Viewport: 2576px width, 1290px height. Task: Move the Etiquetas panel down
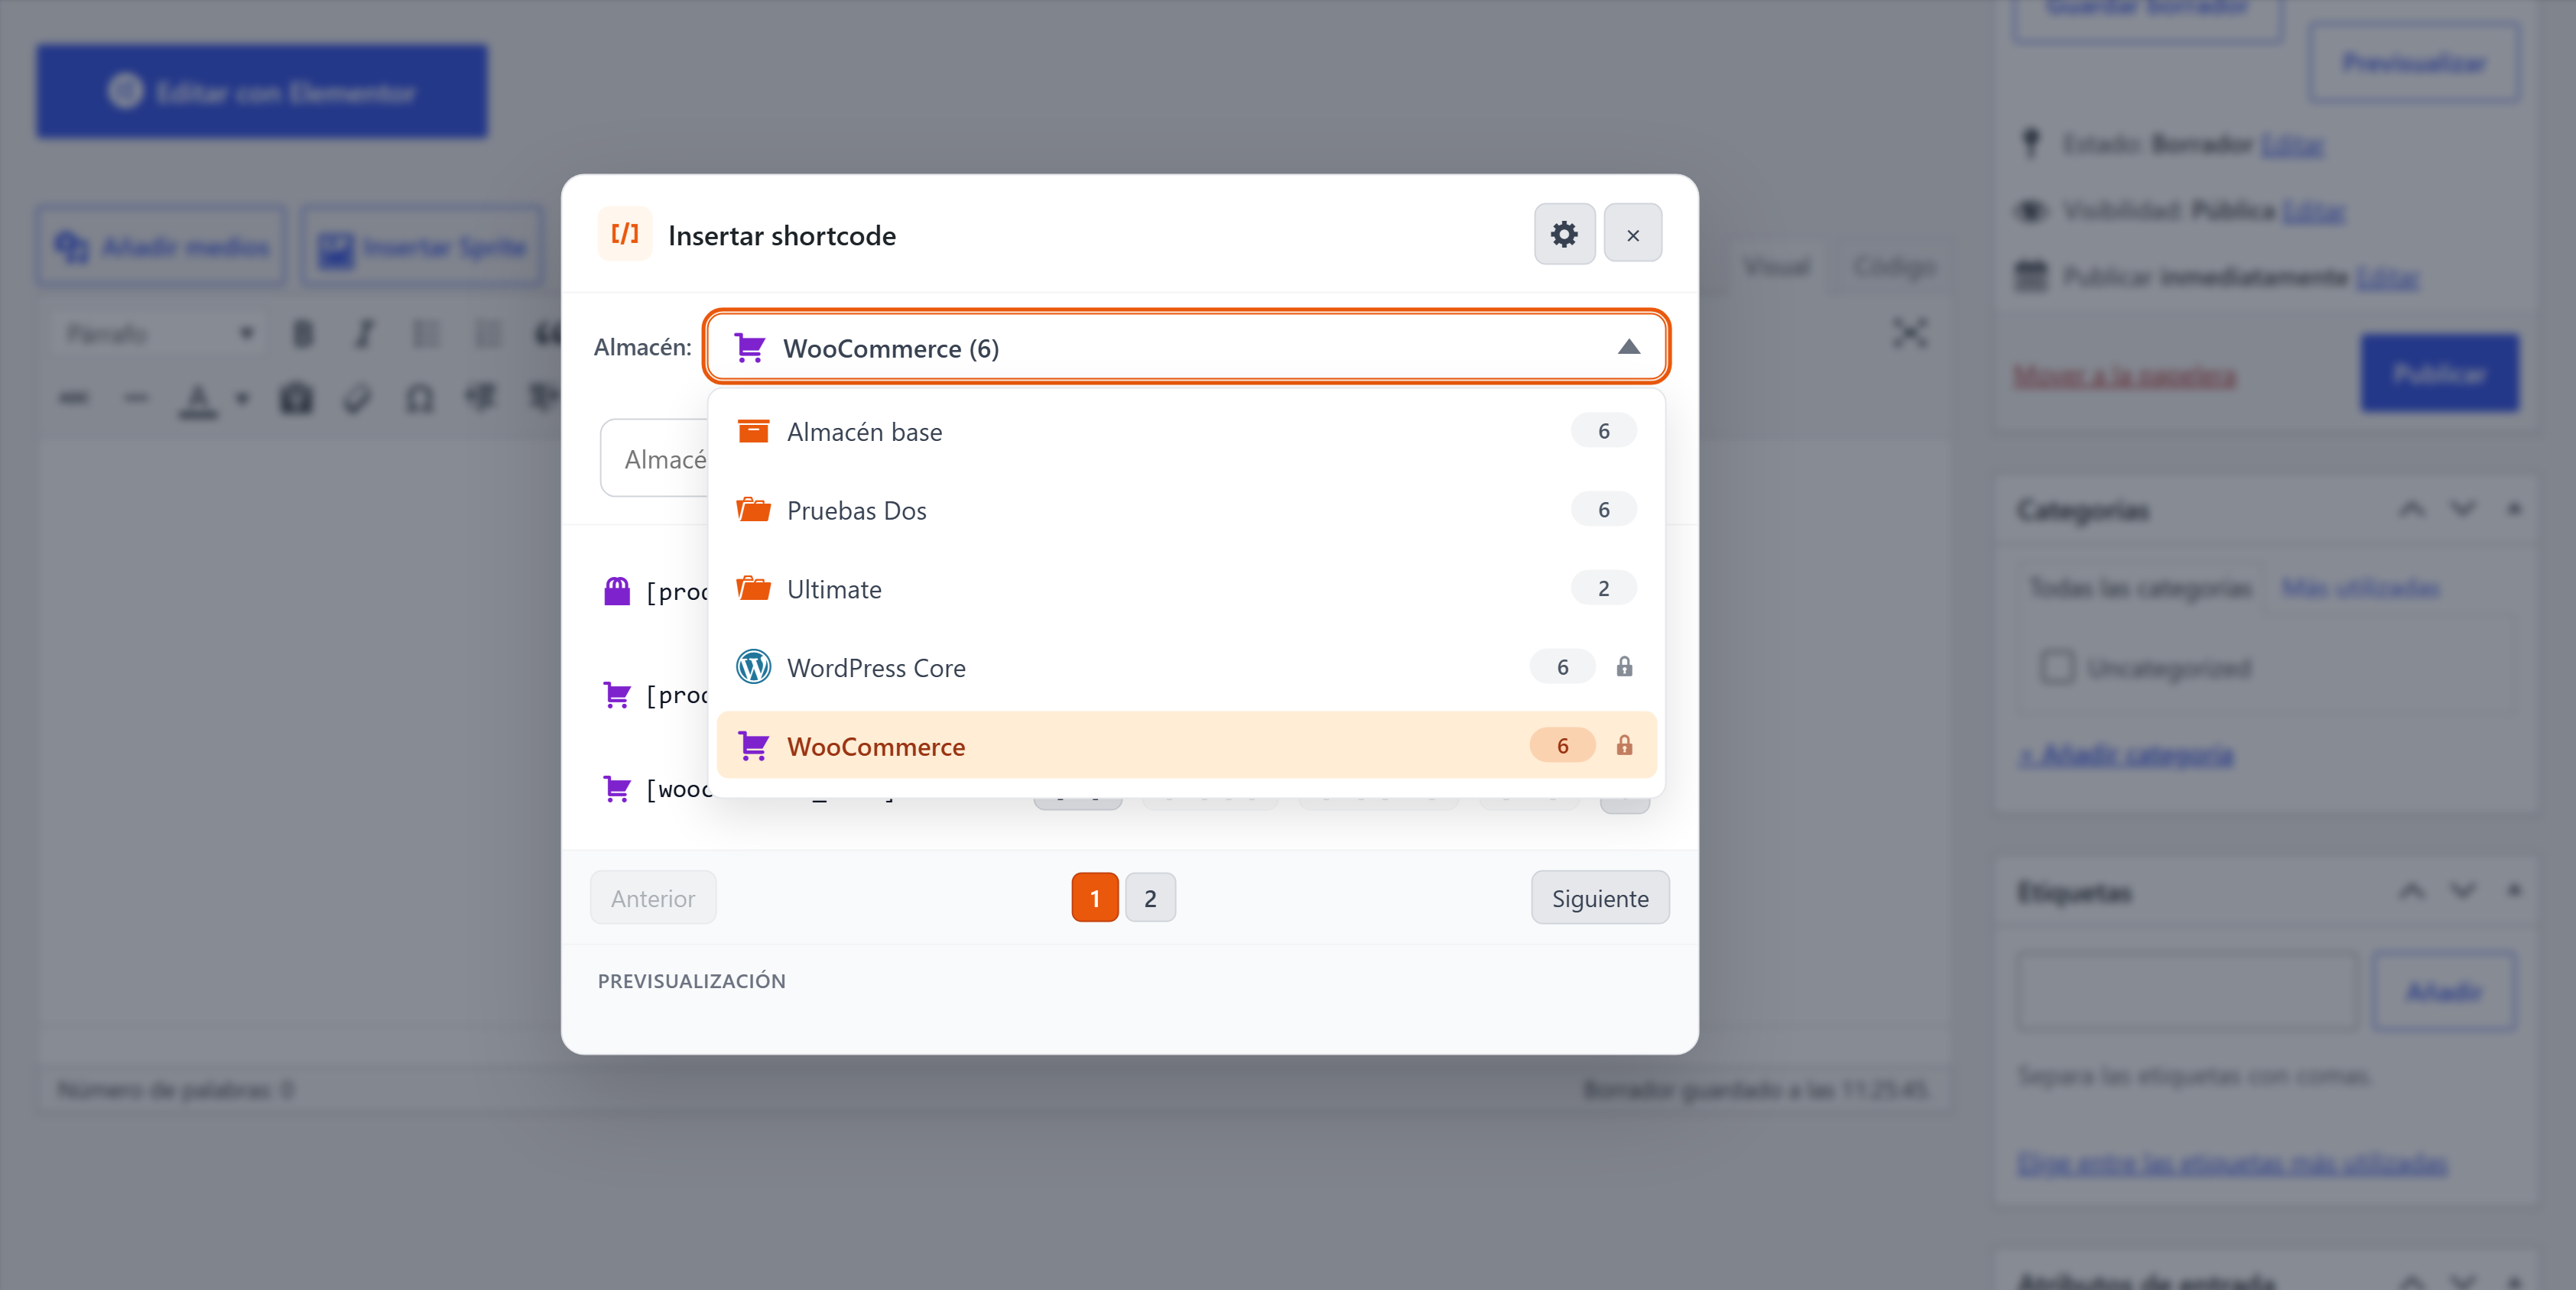click(x=2462, y=890)
